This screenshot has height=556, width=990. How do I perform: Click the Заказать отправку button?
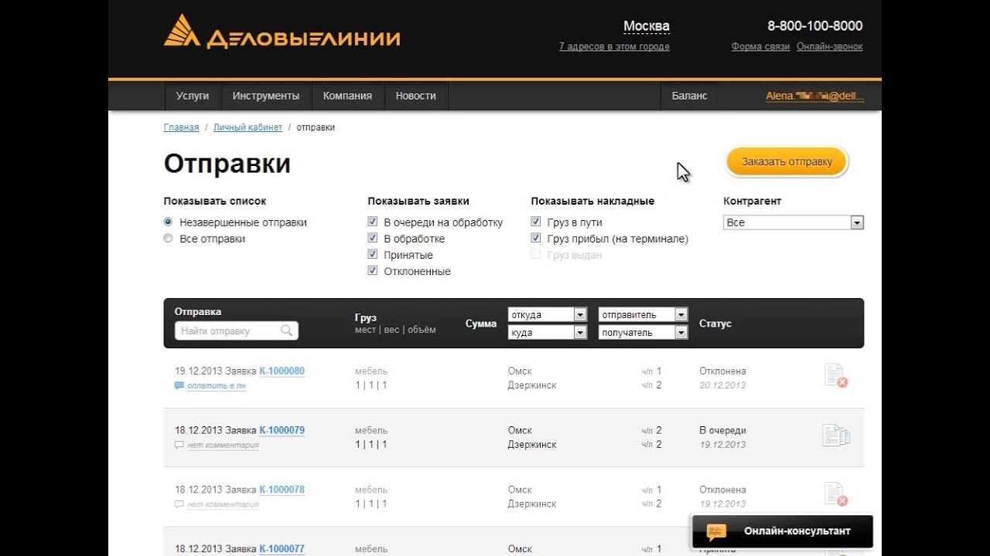787,161
